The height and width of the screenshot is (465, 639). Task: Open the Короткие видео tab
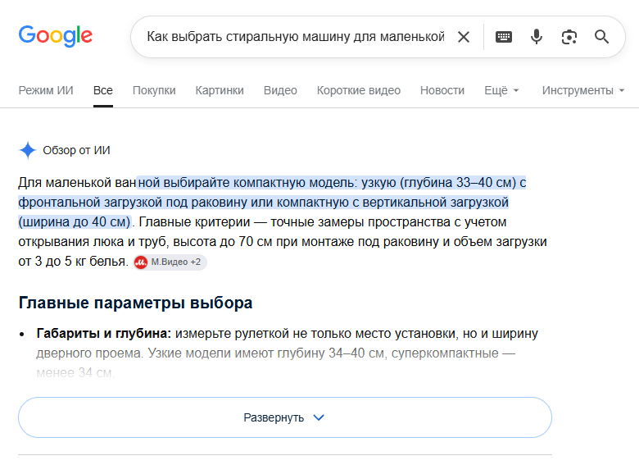click(x=359, y=90)
